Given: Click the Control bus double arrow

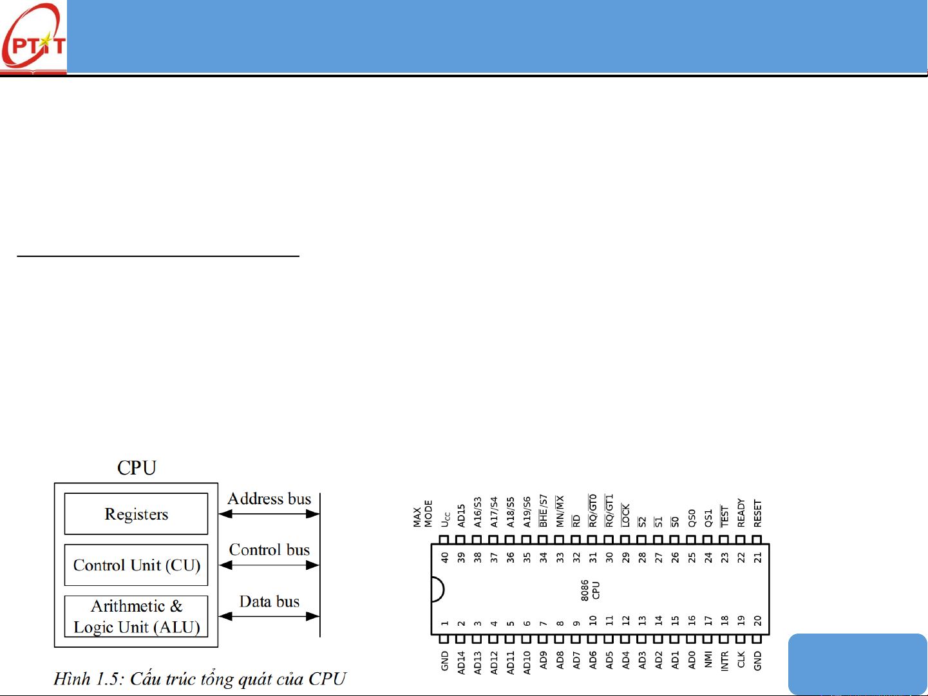Looking at the screenshot, I should tap(269, 565).
